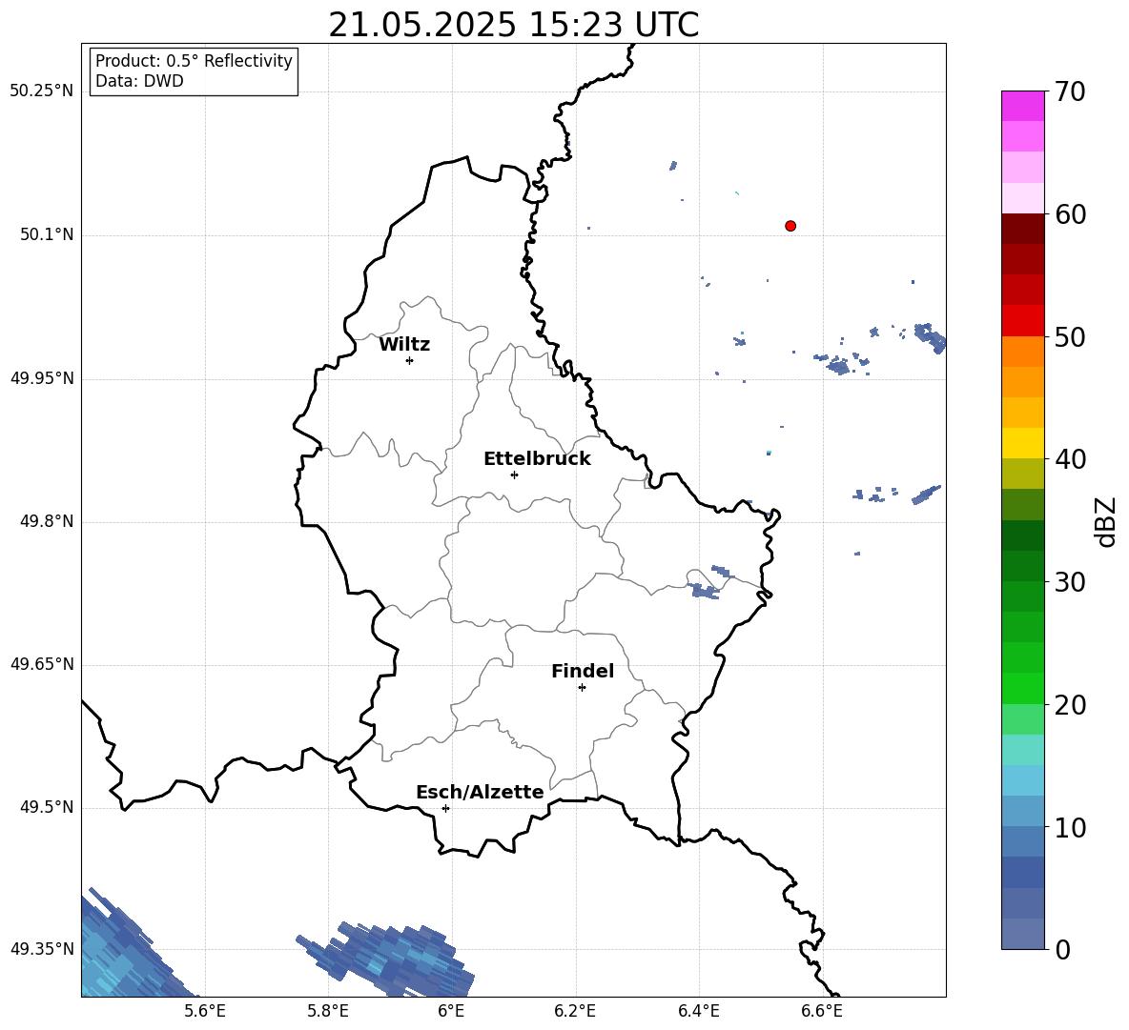Pick the light cyan colorbar segment near 15
Viewport: 1129px width, 1030px height.
tap(1022, 750)
